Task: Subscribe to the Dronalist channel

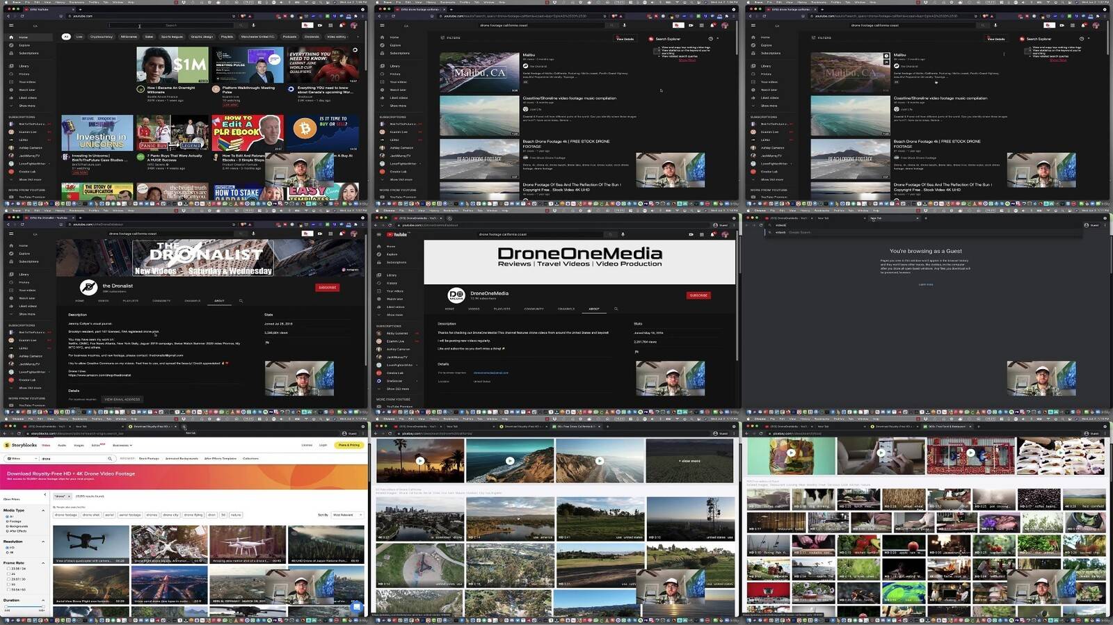Action: point(327,287)
